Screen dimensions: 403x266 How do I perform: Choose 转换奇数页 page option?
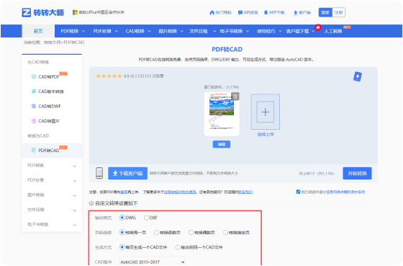click(156, 233)
